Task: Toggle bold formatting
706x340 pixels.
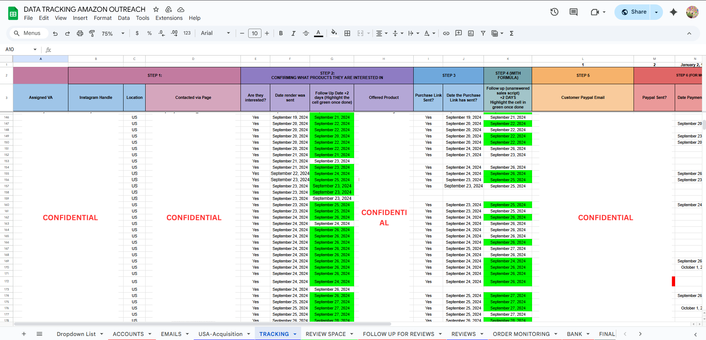Action: tap(281, 33)
